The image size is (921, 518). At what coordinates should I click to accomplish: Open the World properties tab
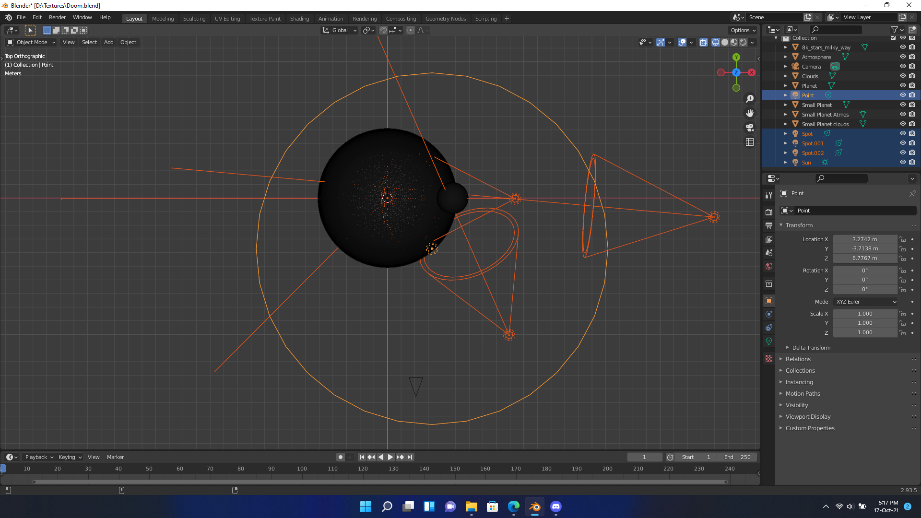pos(769,266)
